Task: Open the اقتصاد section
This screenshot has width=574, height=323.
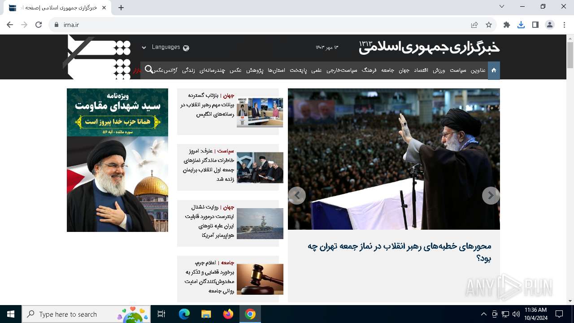Action: click(421, 70)
